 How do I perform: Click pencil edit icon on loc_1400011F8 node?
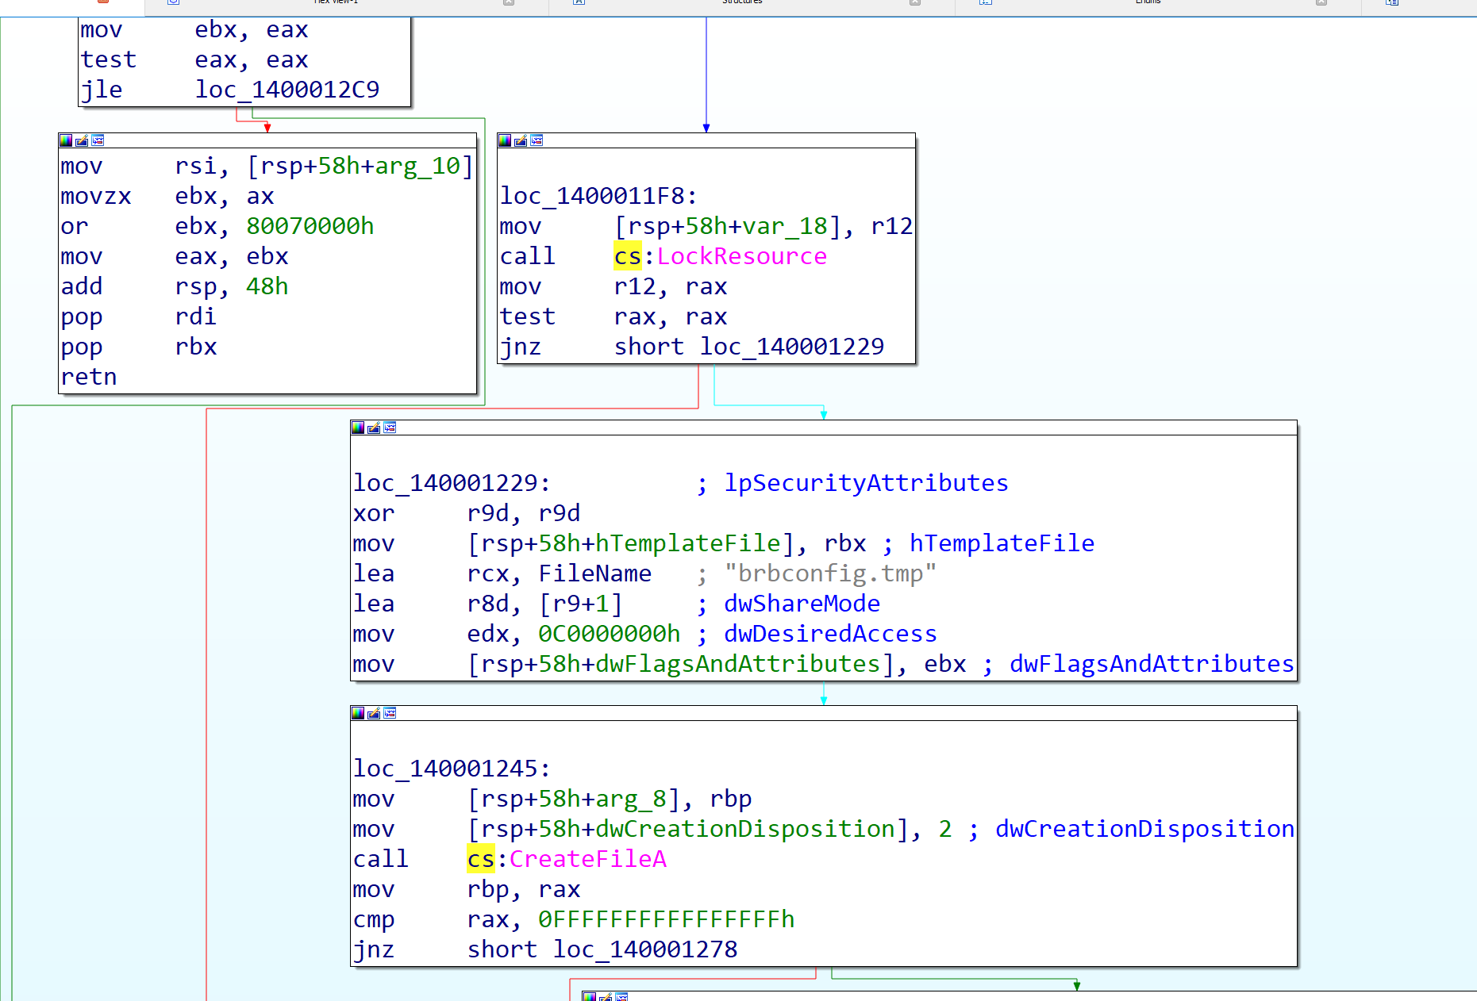pyautogui.click(x=521, y=140)
